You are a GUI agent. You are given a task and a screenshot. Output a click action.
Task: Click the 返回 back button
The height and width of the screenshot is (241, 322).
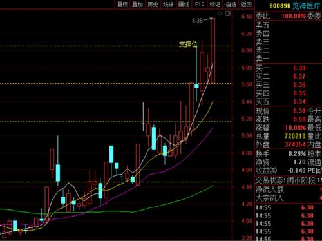pos(246,5)
